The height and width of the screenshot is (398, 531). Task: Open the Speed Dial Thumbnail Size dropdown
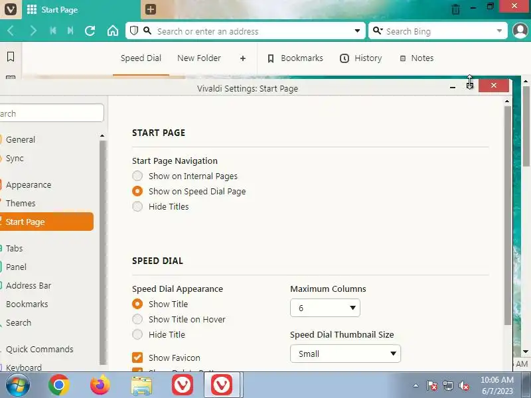(345, 354)
